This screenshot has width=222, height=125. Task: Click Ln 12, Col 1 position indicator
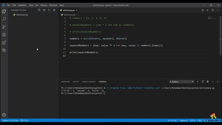173,120
